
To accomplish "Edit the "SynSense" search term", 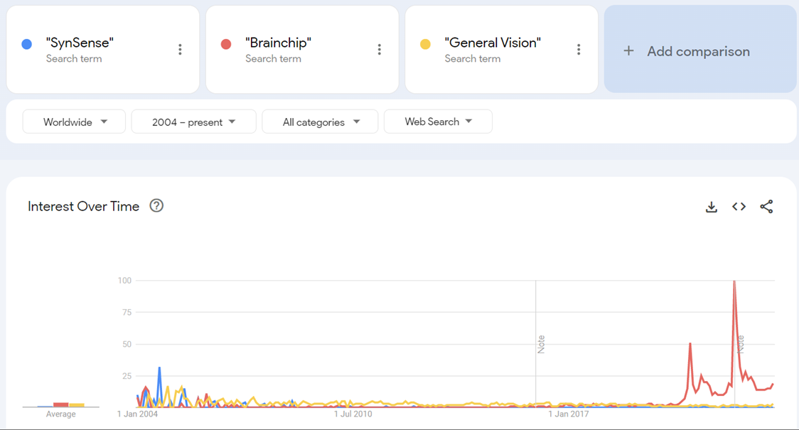I will point(80,43).
